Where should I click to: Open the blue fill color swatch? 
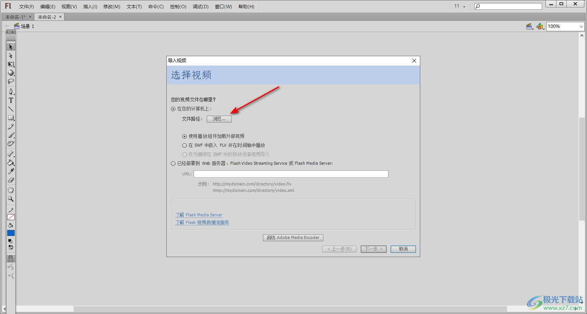click(11, 233)
